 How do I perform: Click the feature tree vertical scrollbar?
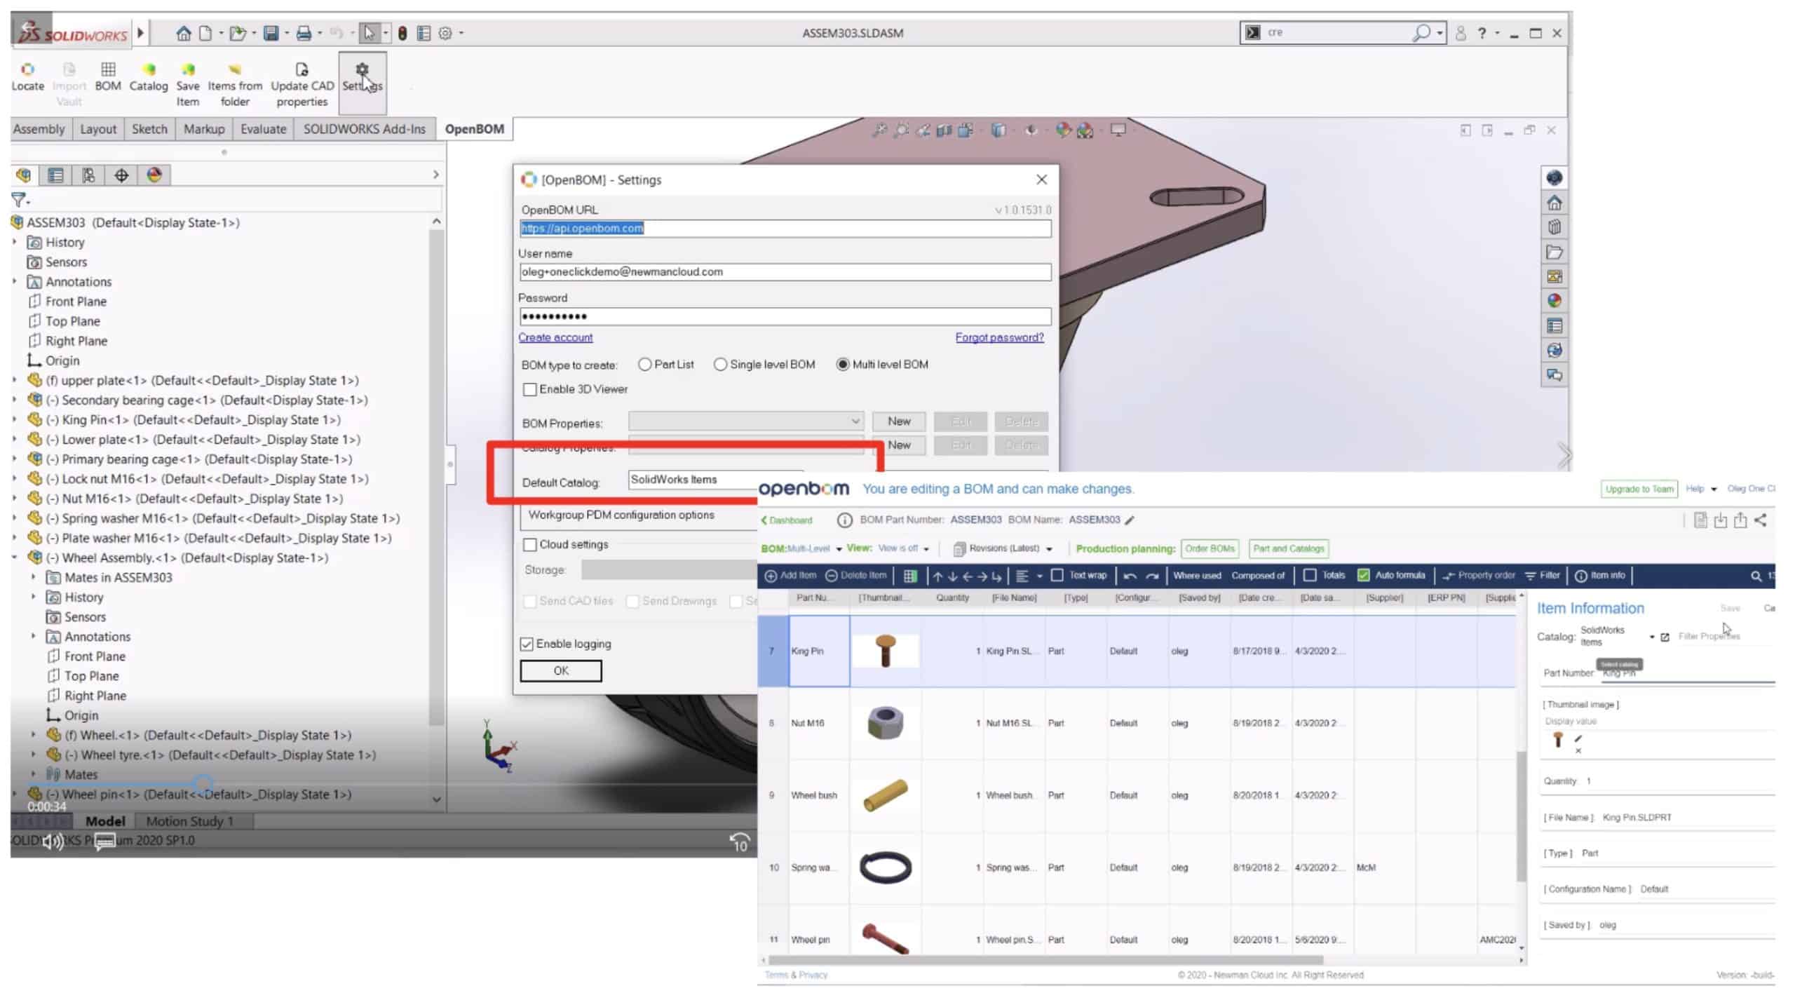click(436, 477)
